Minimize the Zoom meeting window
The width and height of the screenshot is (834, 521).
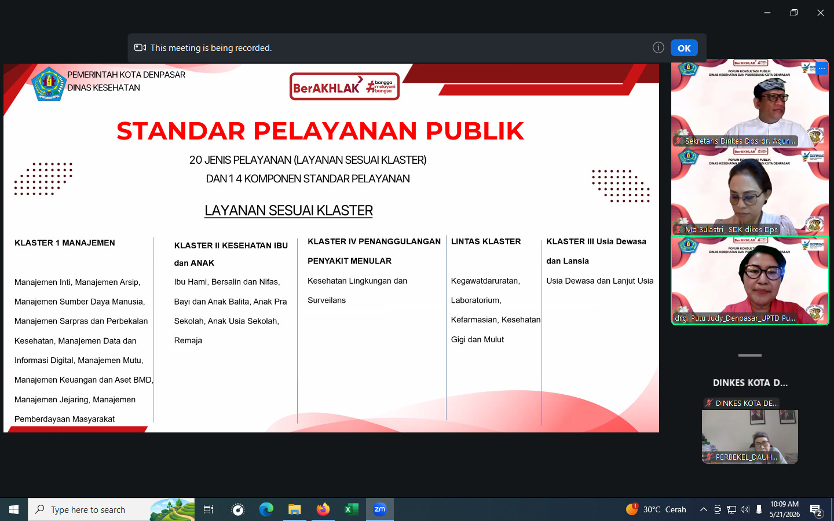[767, 13]
